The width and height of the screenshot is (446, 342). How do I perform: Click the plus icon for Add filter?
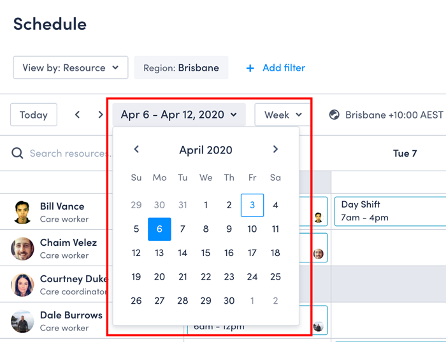click(x=250, y=68)
